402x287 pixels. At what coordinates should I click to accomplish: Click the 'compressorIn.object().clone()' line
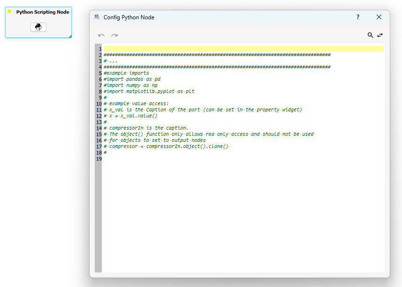[x=166, y=147]
